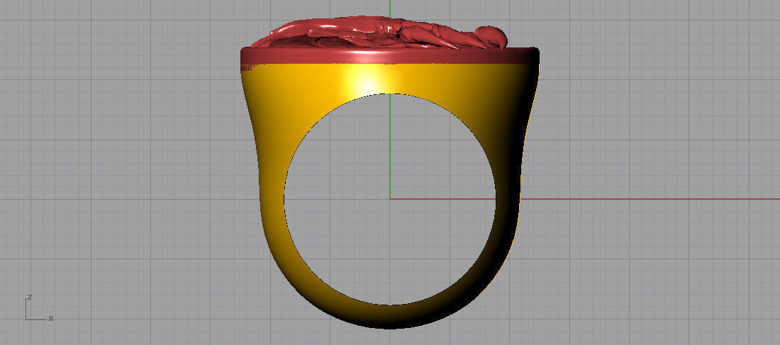
Task: Click the green vertical axis line above the ring
Action: coord(390,8)
